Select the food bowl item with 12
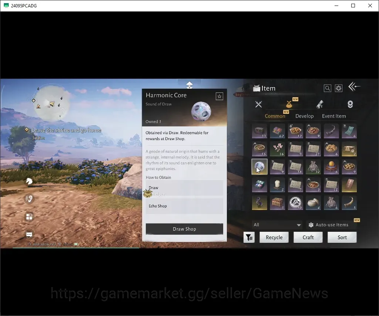Screen dimensions: 379x316 (x=295, y=131)
